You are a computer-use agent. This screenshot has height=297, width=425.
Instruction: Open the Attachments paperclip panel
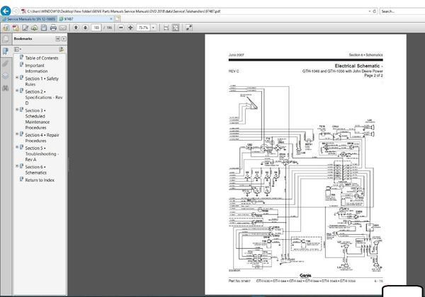click(6, 63)
